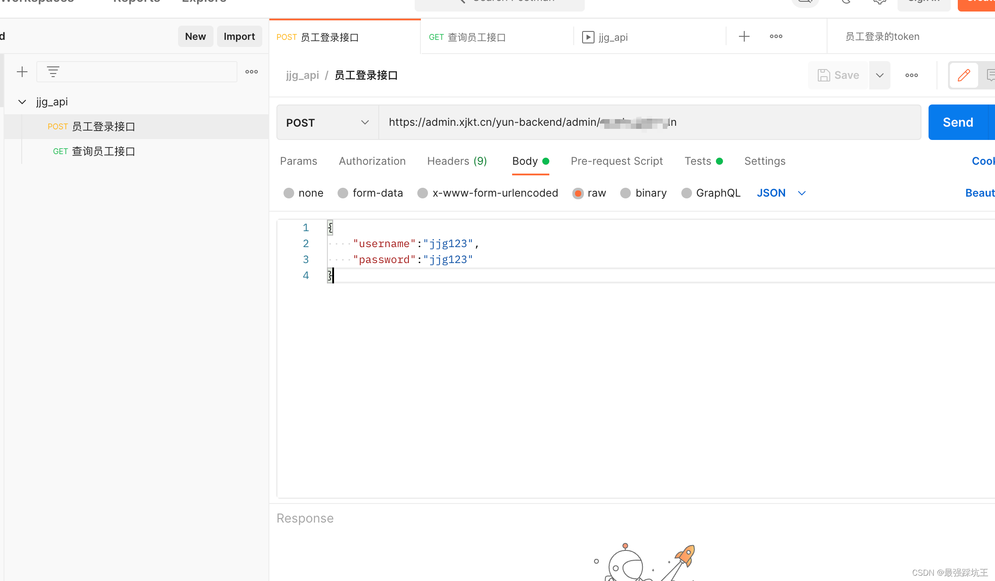995x581 pixels.
Task: Open the tab bar three-dots overflow menu
Action: pos(776,36)
